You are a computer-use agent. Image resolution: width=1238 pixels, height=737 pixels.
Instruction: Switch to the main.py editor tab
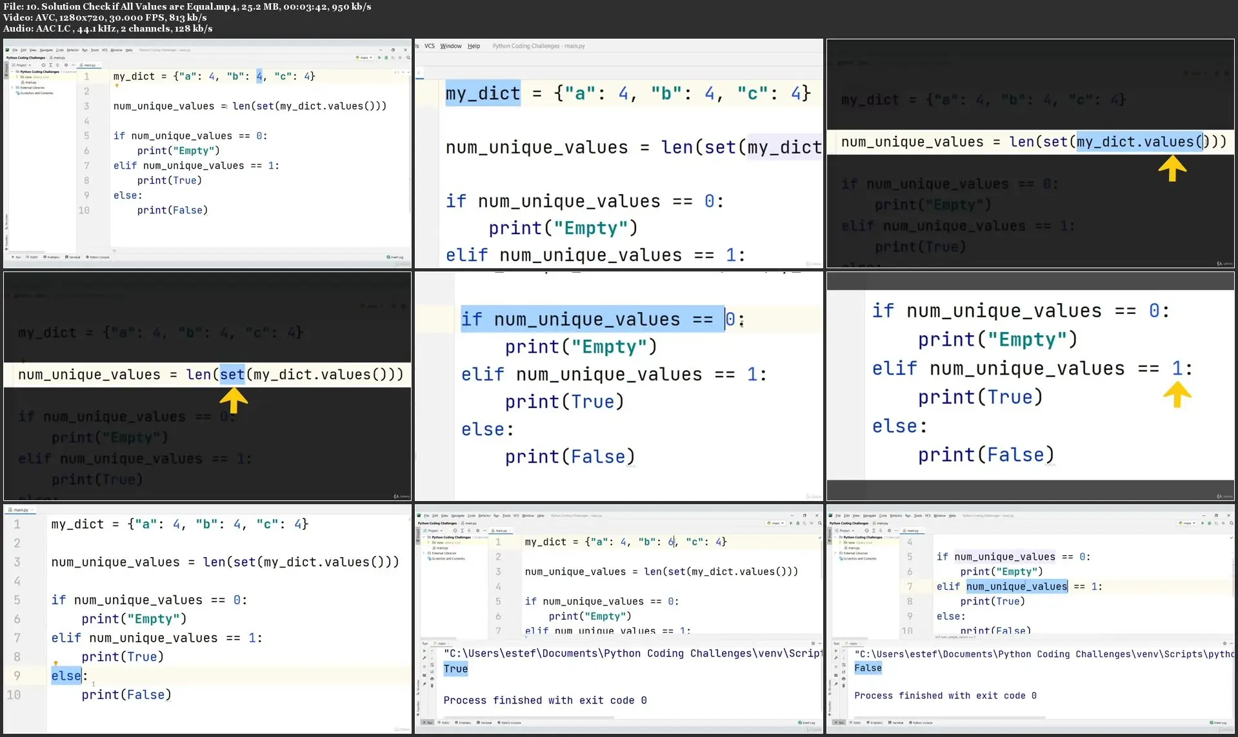tap(89, 65)
